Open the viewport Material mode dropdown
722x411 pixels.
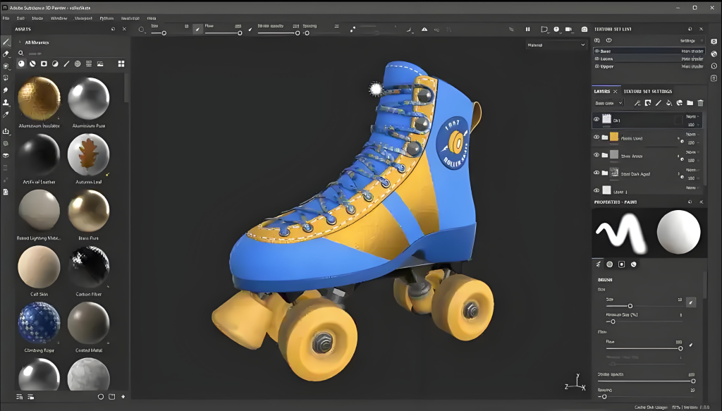pos(556,44)
